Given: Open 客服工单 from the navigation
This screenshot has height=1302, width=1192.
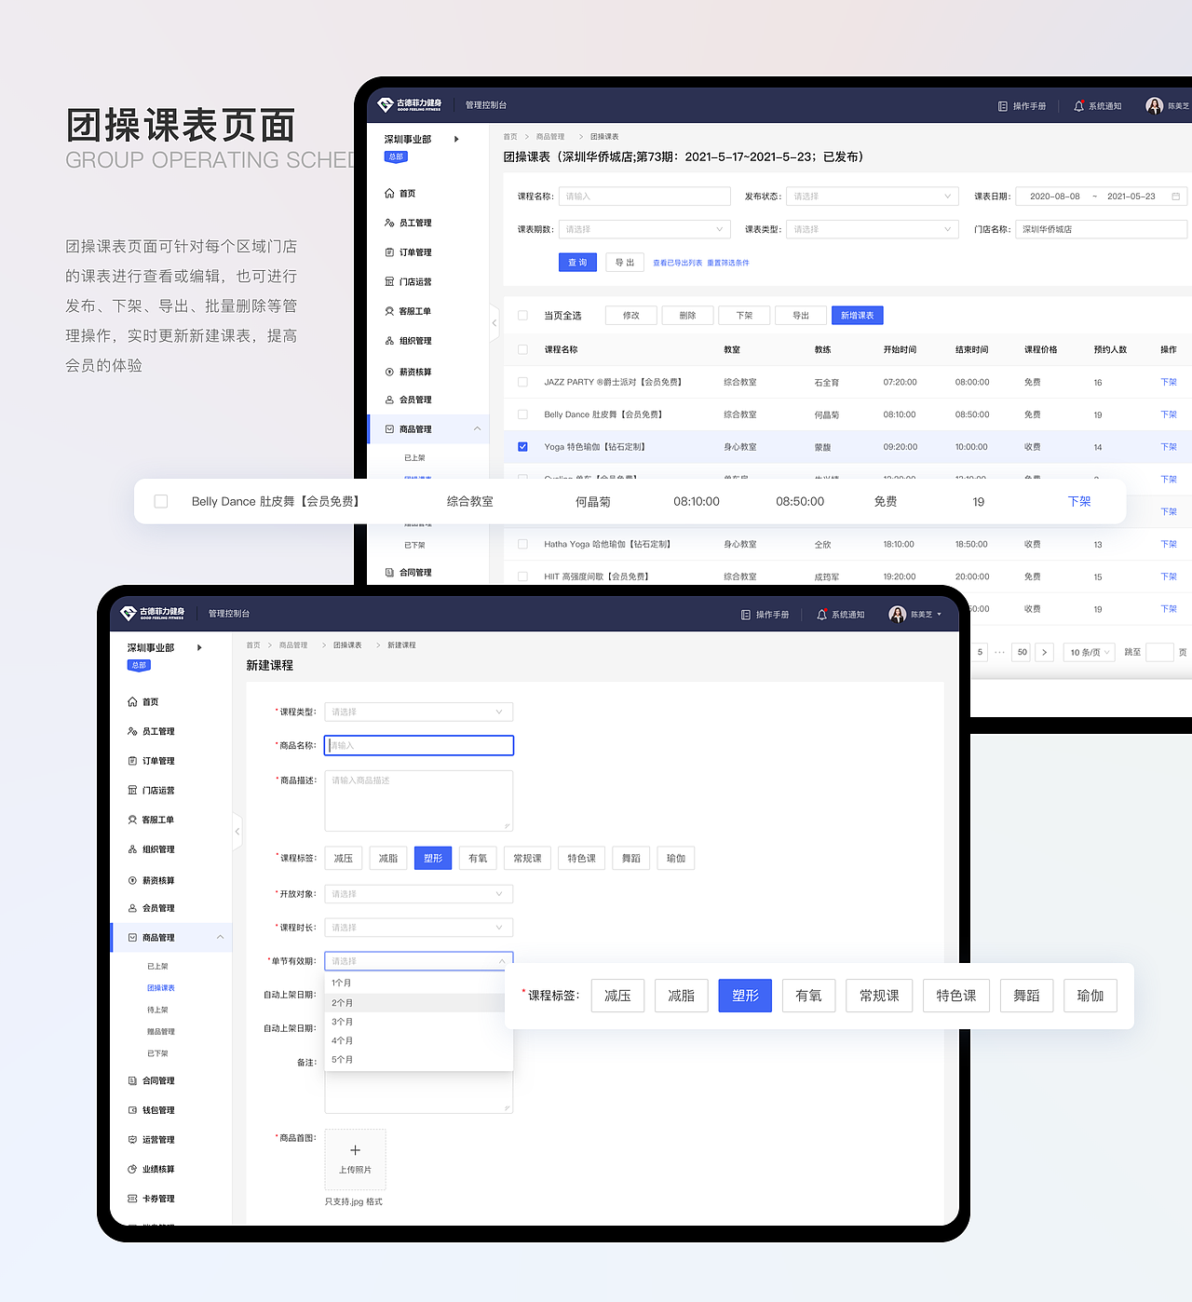Looking at the screenshot, I should (153, 819).
